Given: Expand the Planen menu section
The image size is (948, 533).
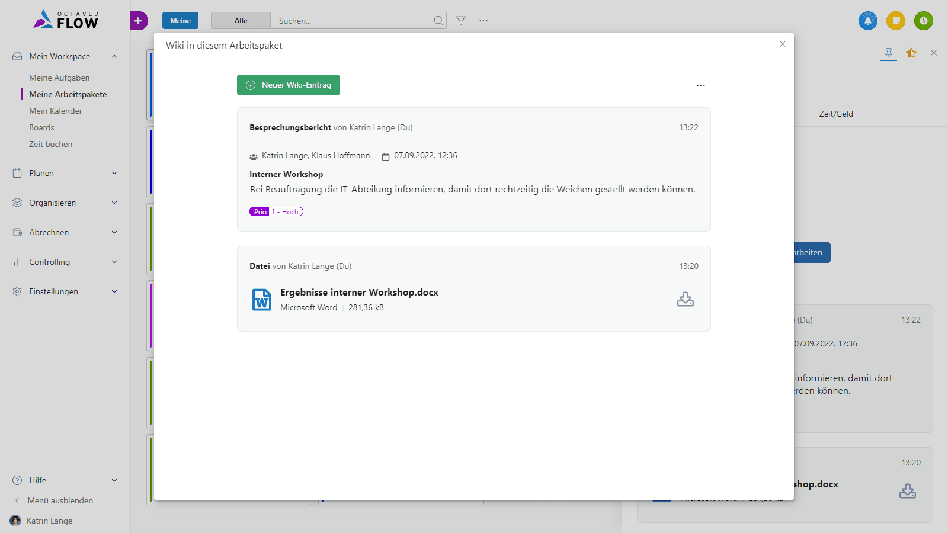Looking at the screenshot, I should pos(65,174).
